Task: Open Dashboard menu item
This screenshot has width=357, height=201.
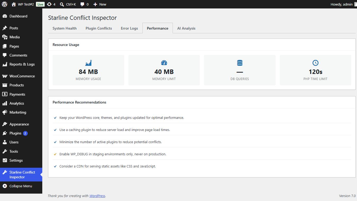Action: coord(21,16)
